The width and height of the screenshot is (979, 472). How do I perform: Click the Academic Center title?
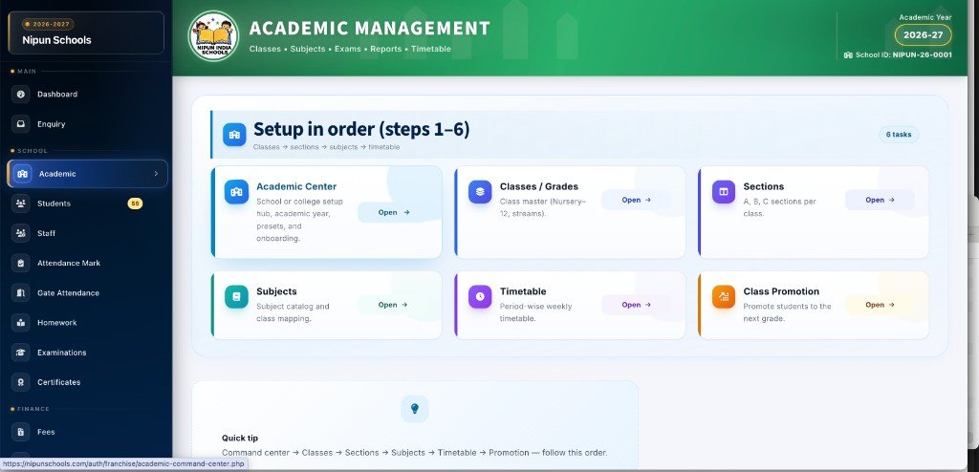coord(296,186)
